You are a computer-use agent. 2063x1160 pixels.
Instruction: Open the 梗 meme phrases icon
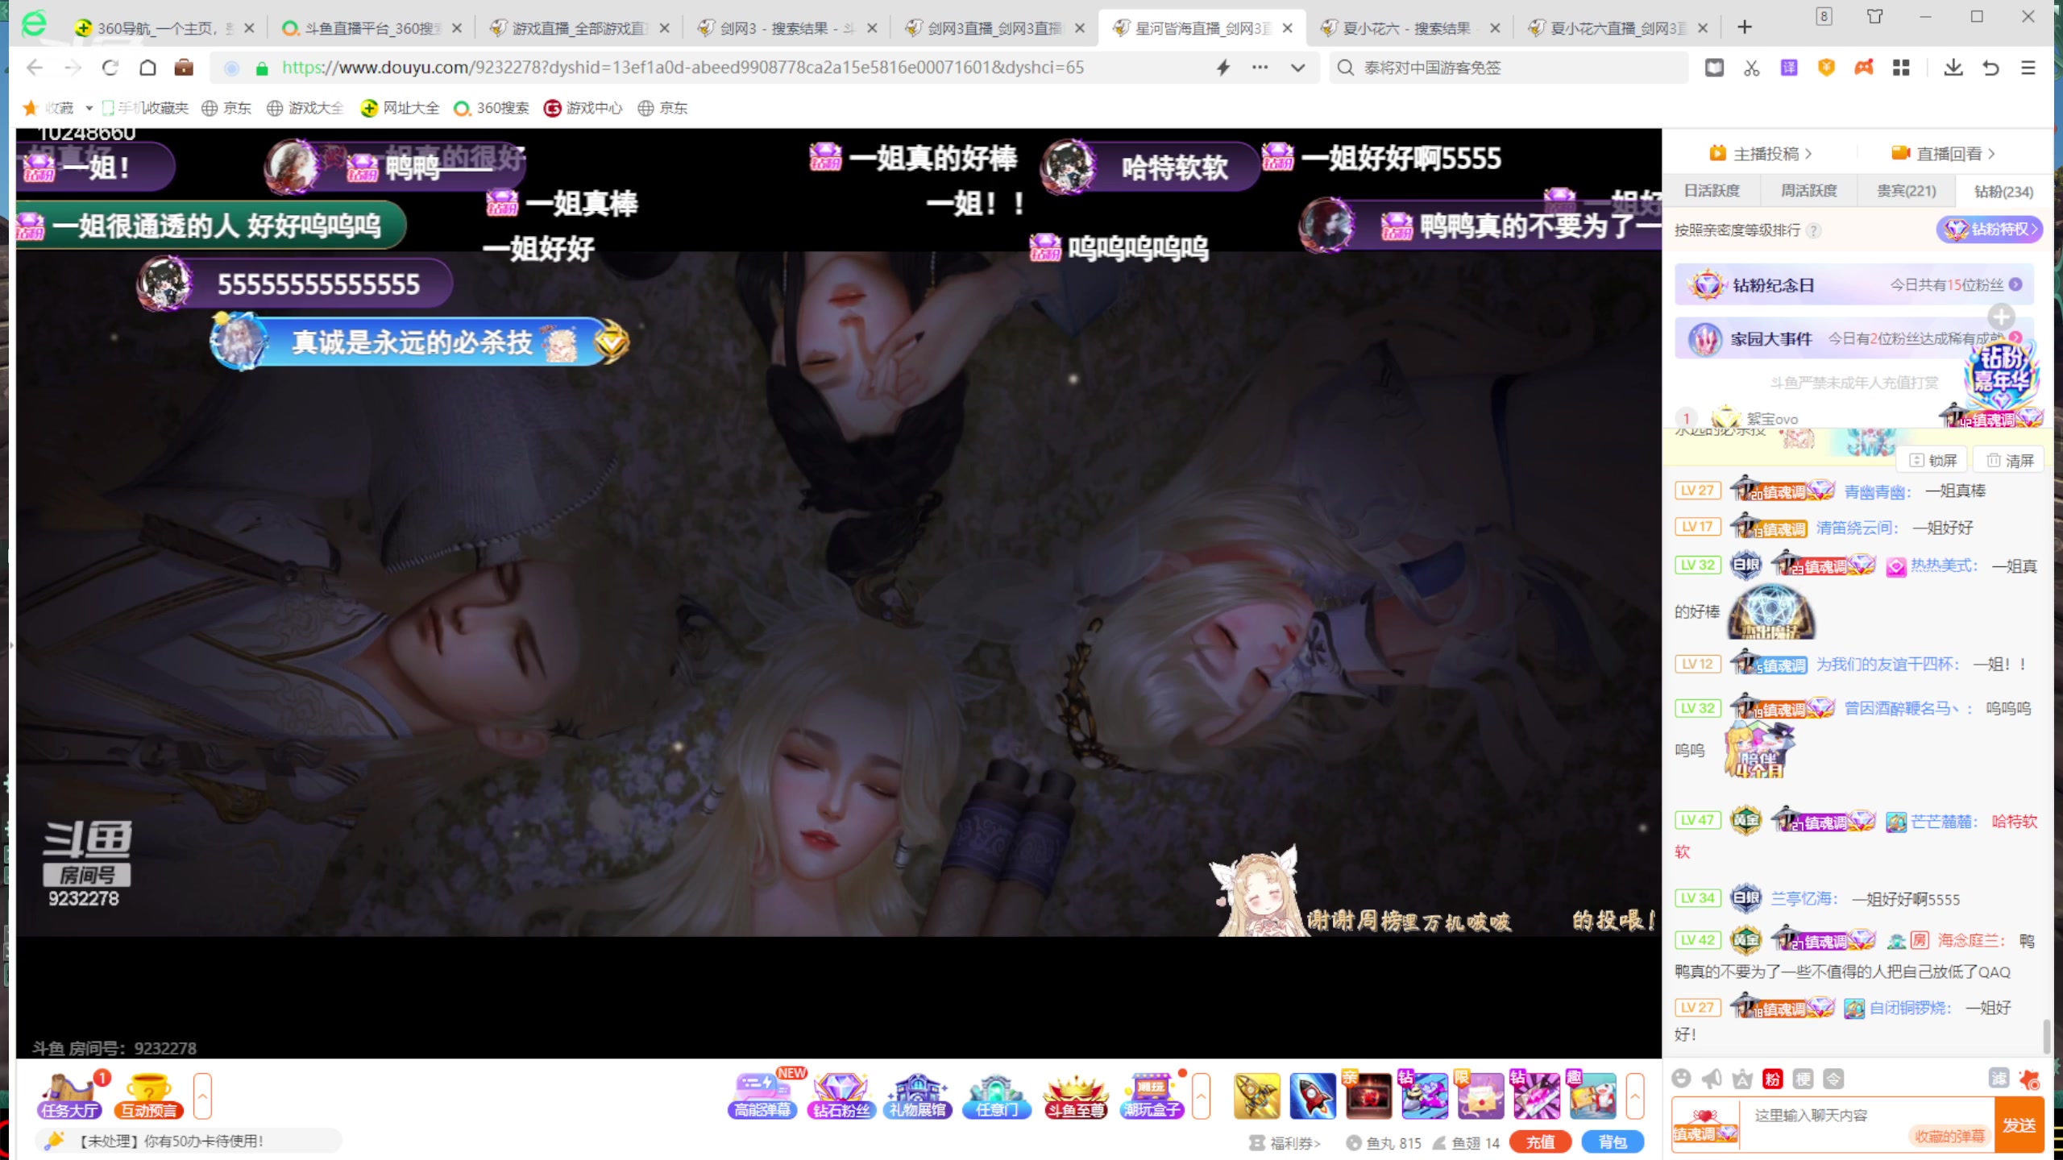tap(1804, 1079)
